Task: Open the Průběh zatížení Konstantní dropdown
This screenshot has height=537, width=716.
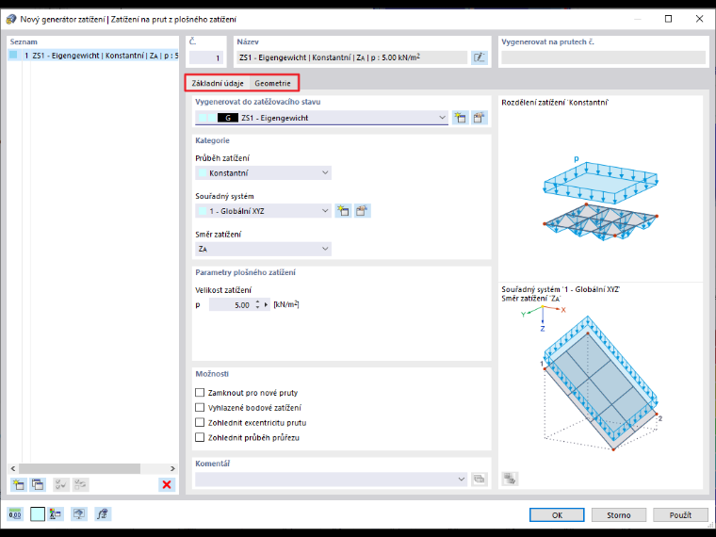Action: [263, 173]
